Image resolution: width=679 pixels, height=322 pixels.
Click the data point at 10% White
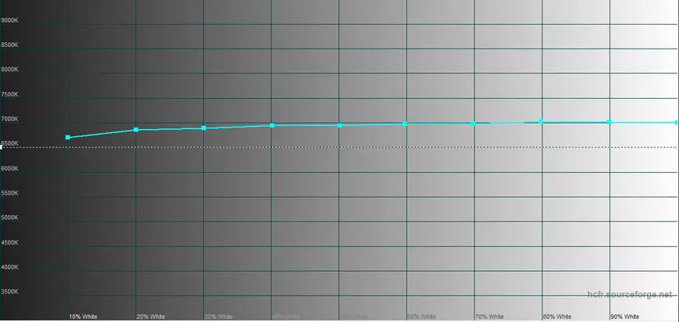(68, 138)
